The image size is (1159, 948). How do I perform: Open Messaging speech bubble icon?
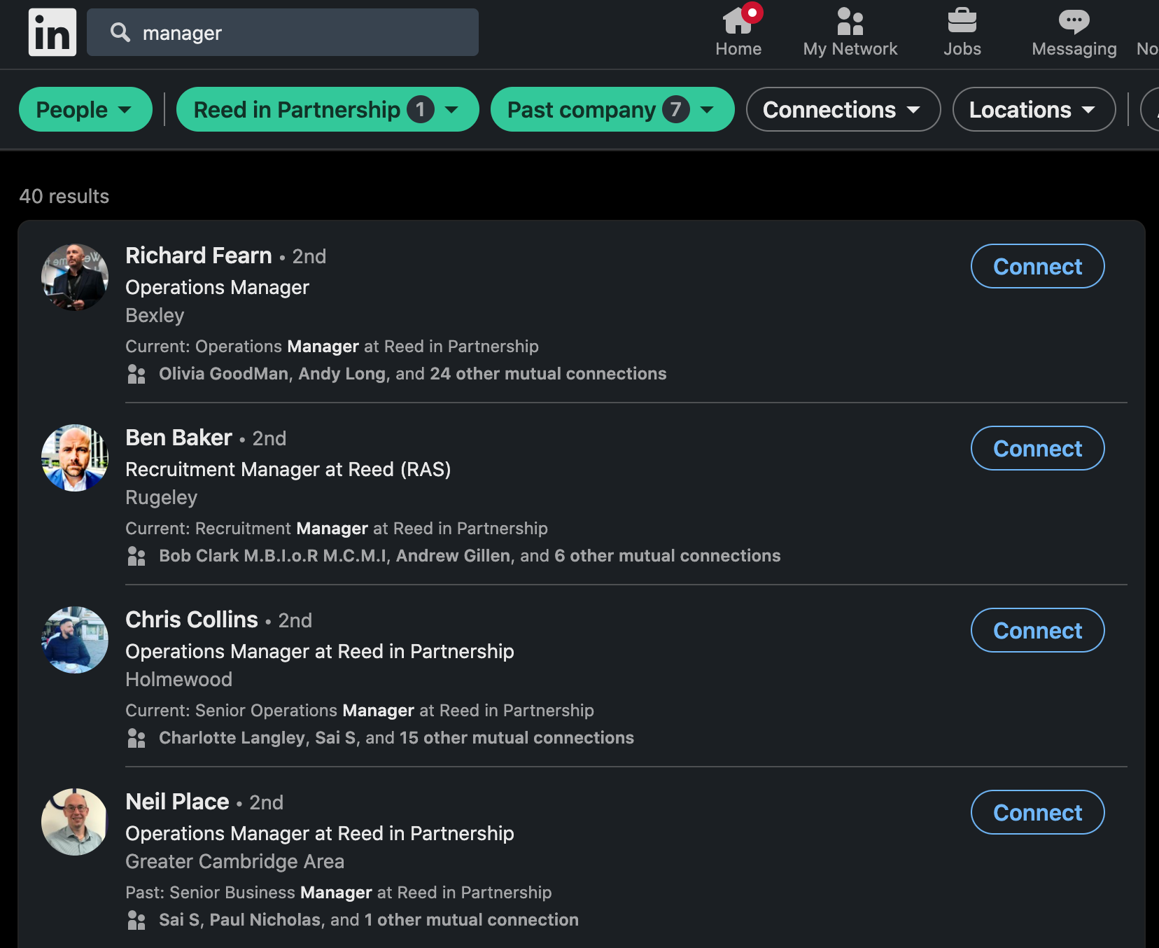click(x=1074, y=22)
